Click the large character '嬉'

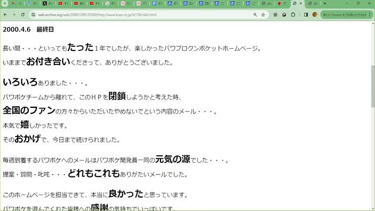click(x=25, y=124)
